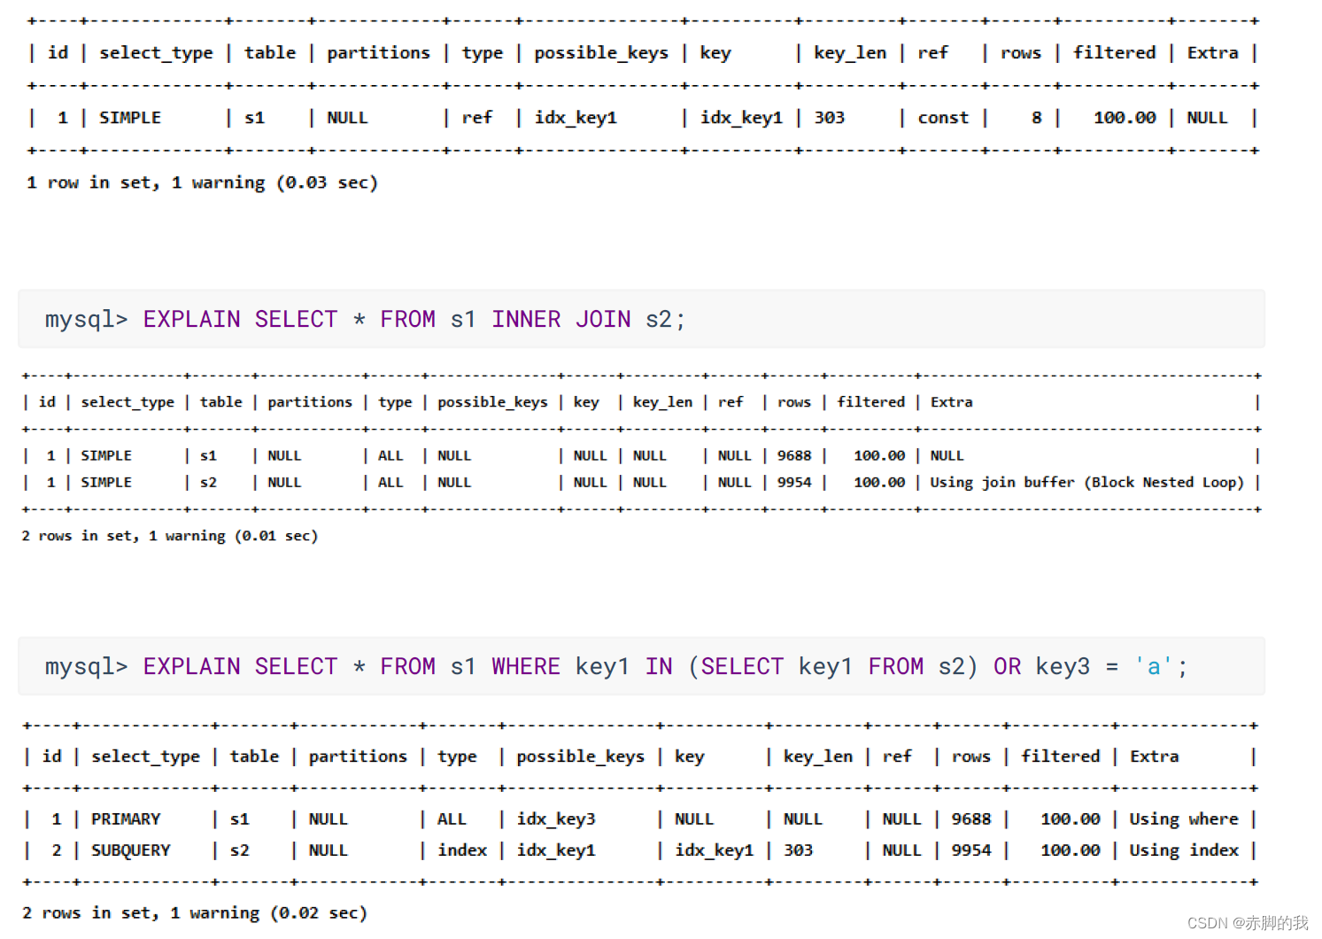
Task: Click the 'Extra' header in the join result
Action: pyautogui.click(x=951, y=402)
